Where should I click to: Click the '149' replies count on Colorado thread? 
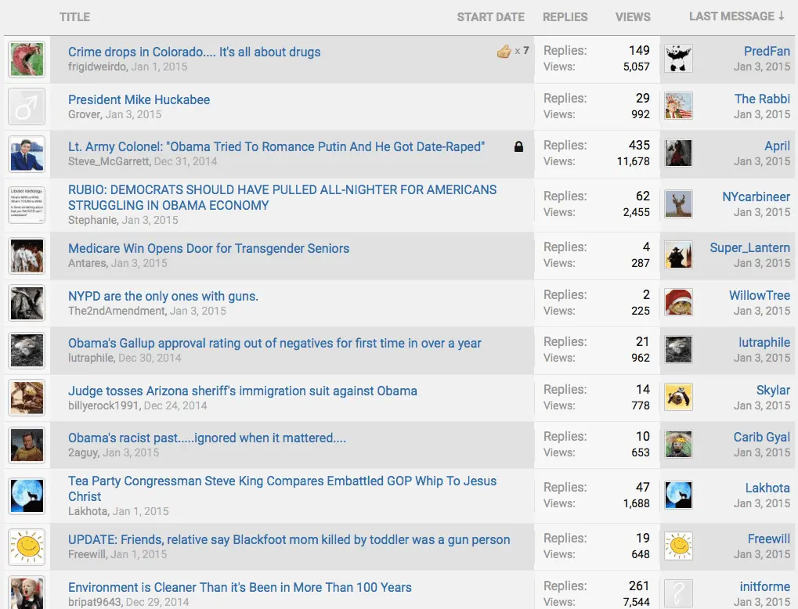(x=639, y=50)
